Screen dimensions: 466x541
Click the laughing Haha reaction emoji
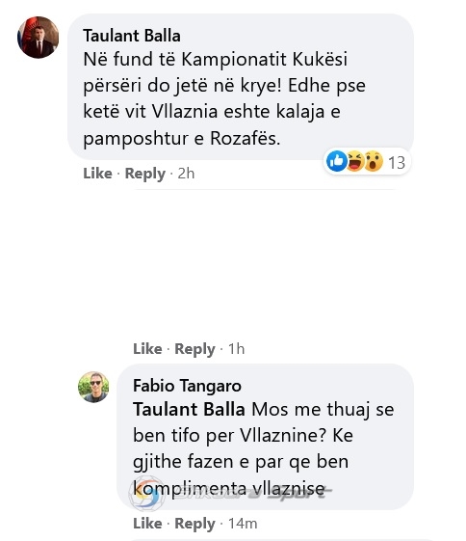coord(355,161)
